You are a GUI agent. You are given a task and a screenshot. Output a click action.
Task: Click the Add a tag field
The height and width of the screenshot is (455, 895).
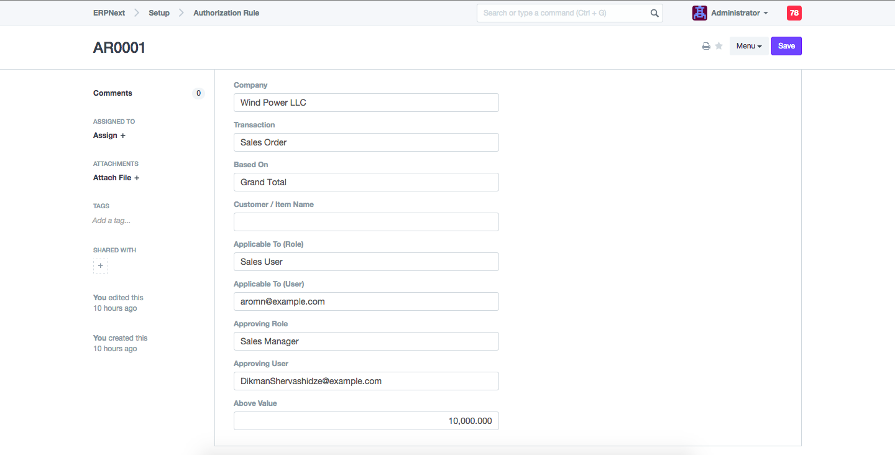(111, 221)
